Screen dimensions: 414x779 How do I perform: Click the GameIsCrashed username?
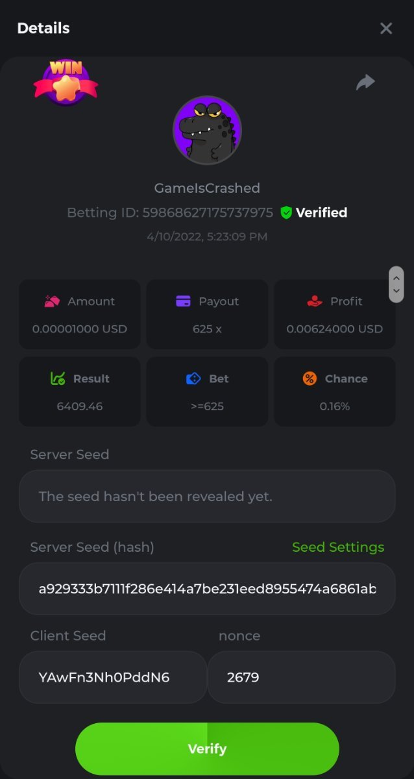[207, 188]
